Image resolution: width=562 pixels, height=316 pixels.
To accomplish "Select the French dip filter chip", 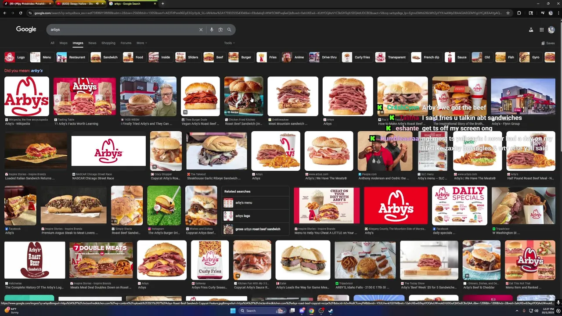I will point(426,57).
